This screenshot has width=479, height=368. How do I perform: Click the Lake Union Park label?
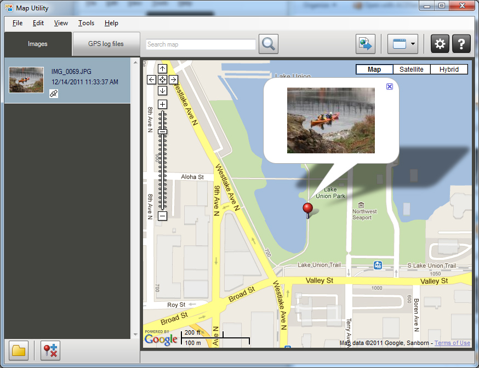pyautogui.click(x=330, y=193)
